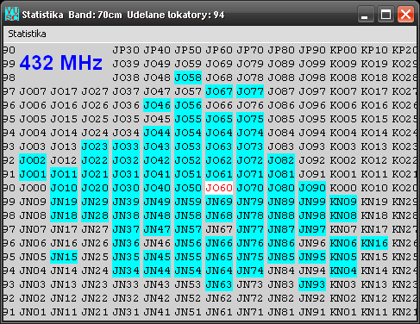The image size is (420, 324).
Task: Select locator KN16
Action: coord(374,243)
